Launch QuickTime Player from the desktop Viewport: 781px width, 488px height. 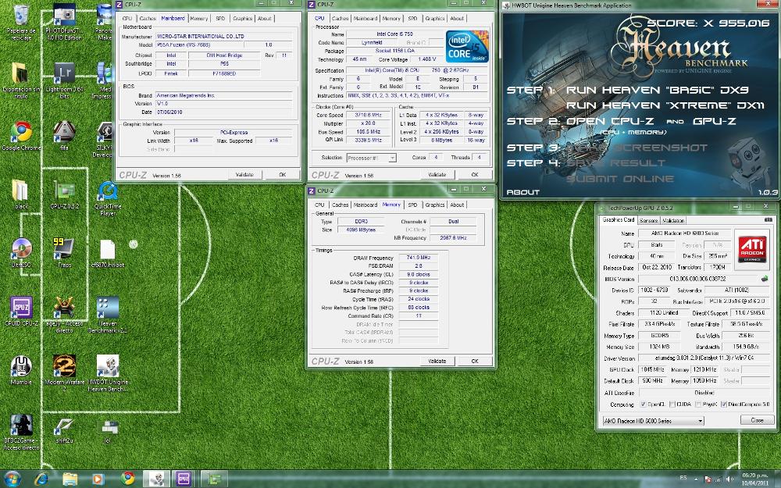pyautogui.click(x=108, y=198)
